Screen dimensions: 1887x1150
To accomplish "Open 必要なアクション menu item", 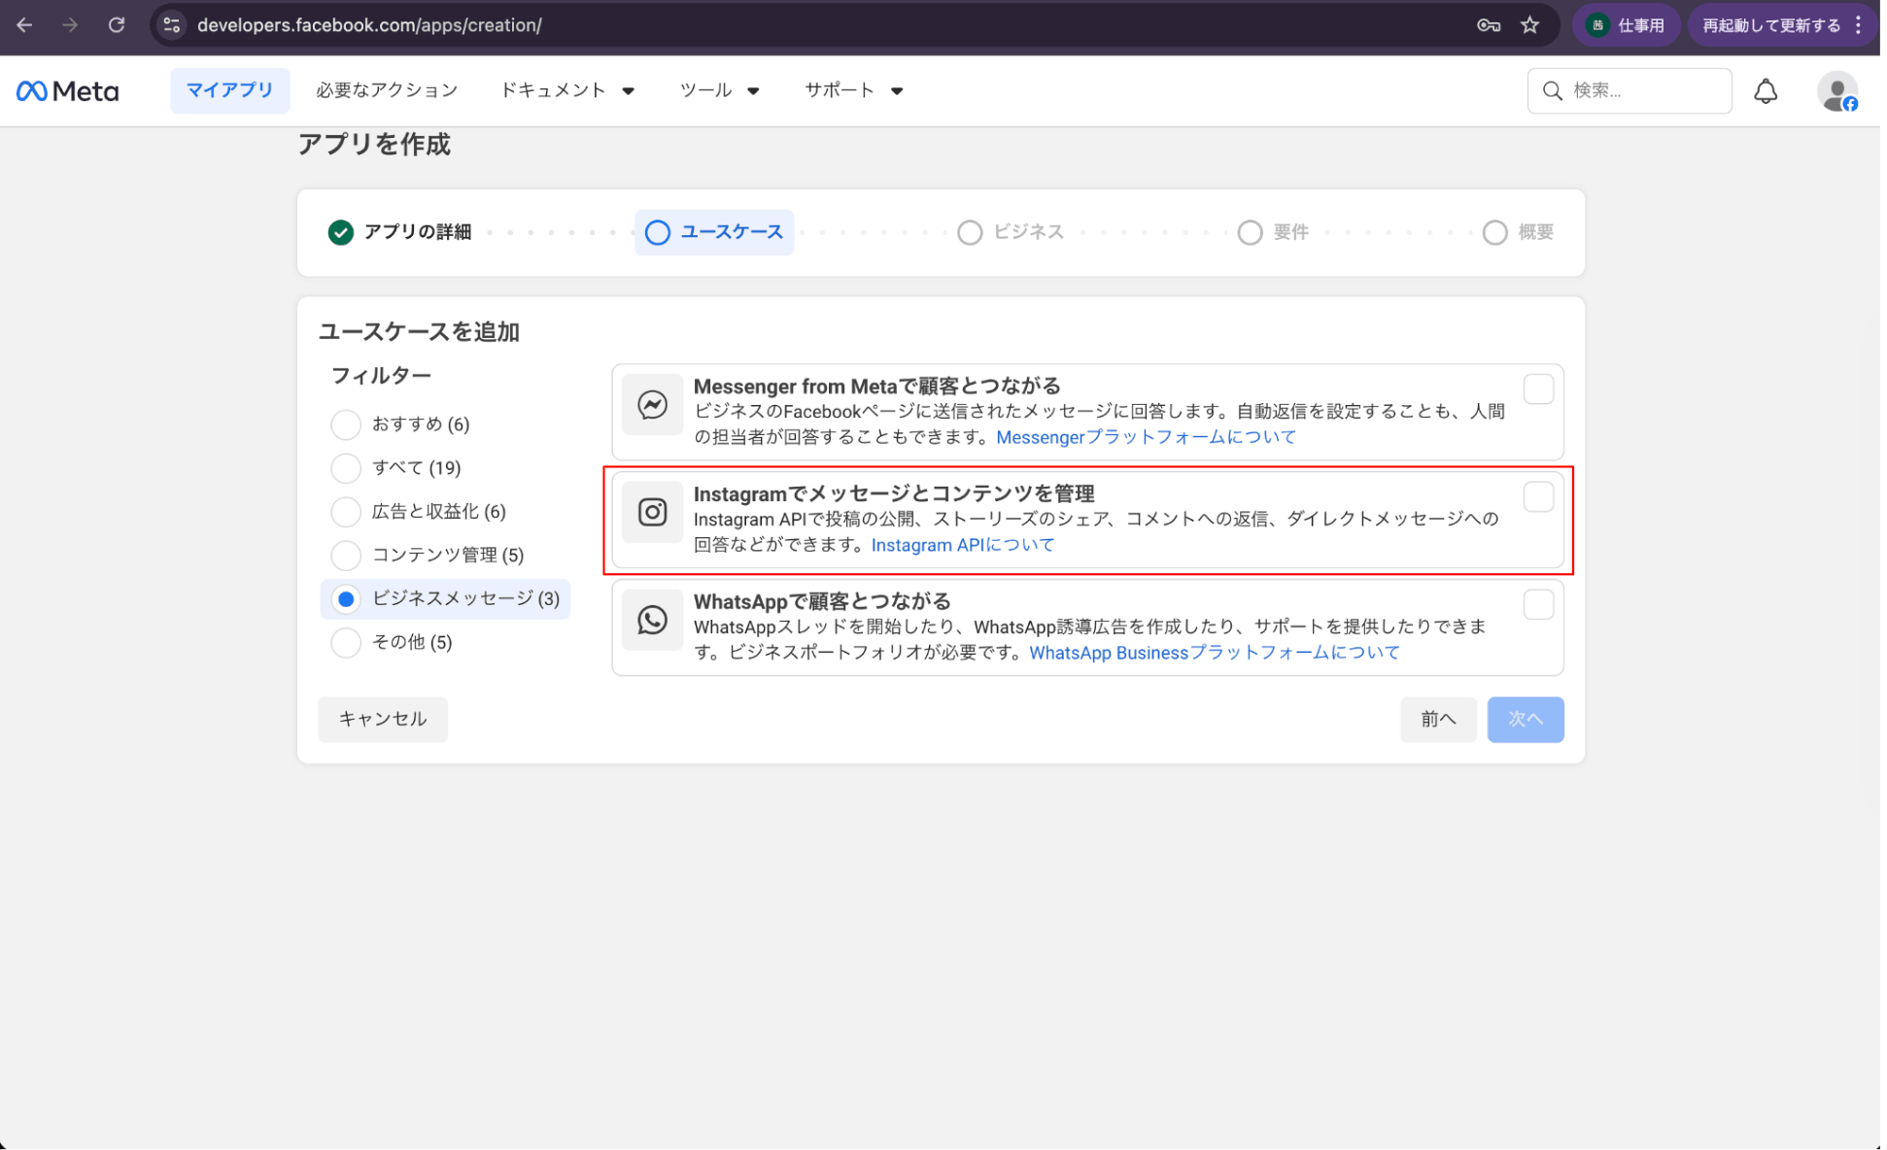I will click(x=388, y=90).
